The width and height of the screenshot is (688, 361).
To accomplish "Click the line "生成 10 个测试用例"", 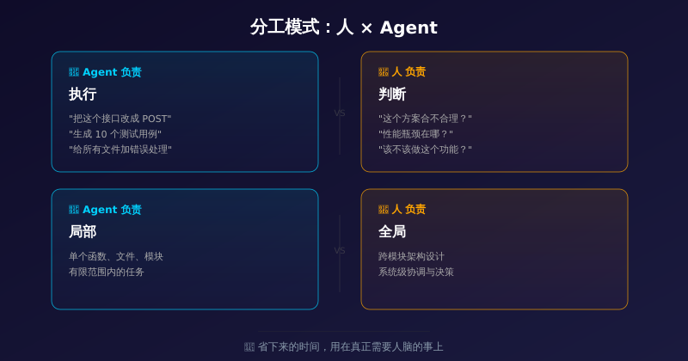I will [x=115, y=134].
